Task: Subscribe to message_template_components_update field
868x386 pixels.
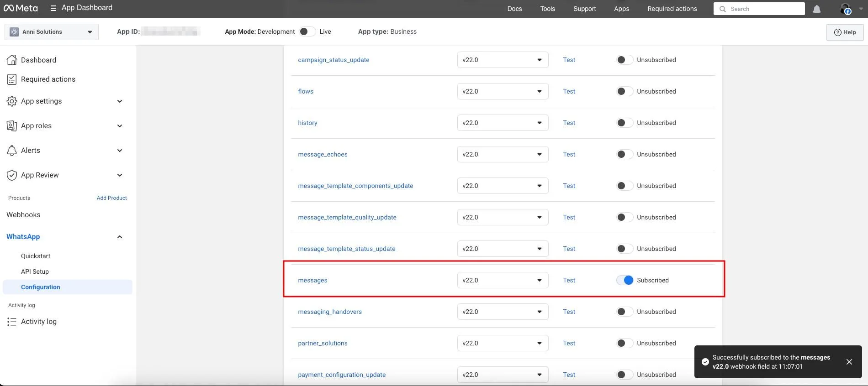Action: (x=625, y=186)
